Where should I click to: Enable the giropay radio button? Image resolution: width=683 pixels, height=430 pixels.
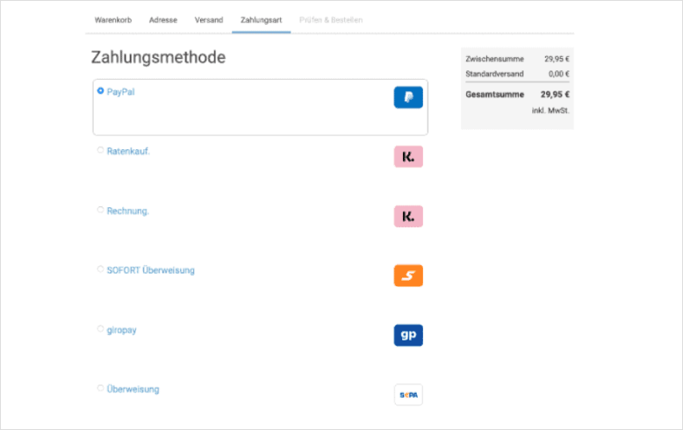(x=101, y=328)
